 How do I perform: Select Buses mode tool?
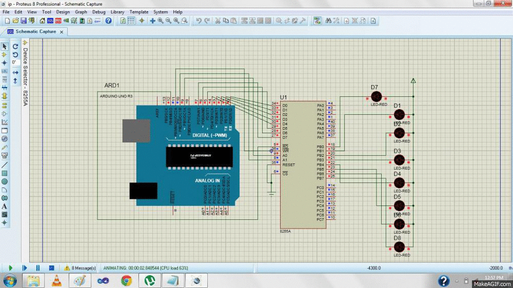coord(5,88)
